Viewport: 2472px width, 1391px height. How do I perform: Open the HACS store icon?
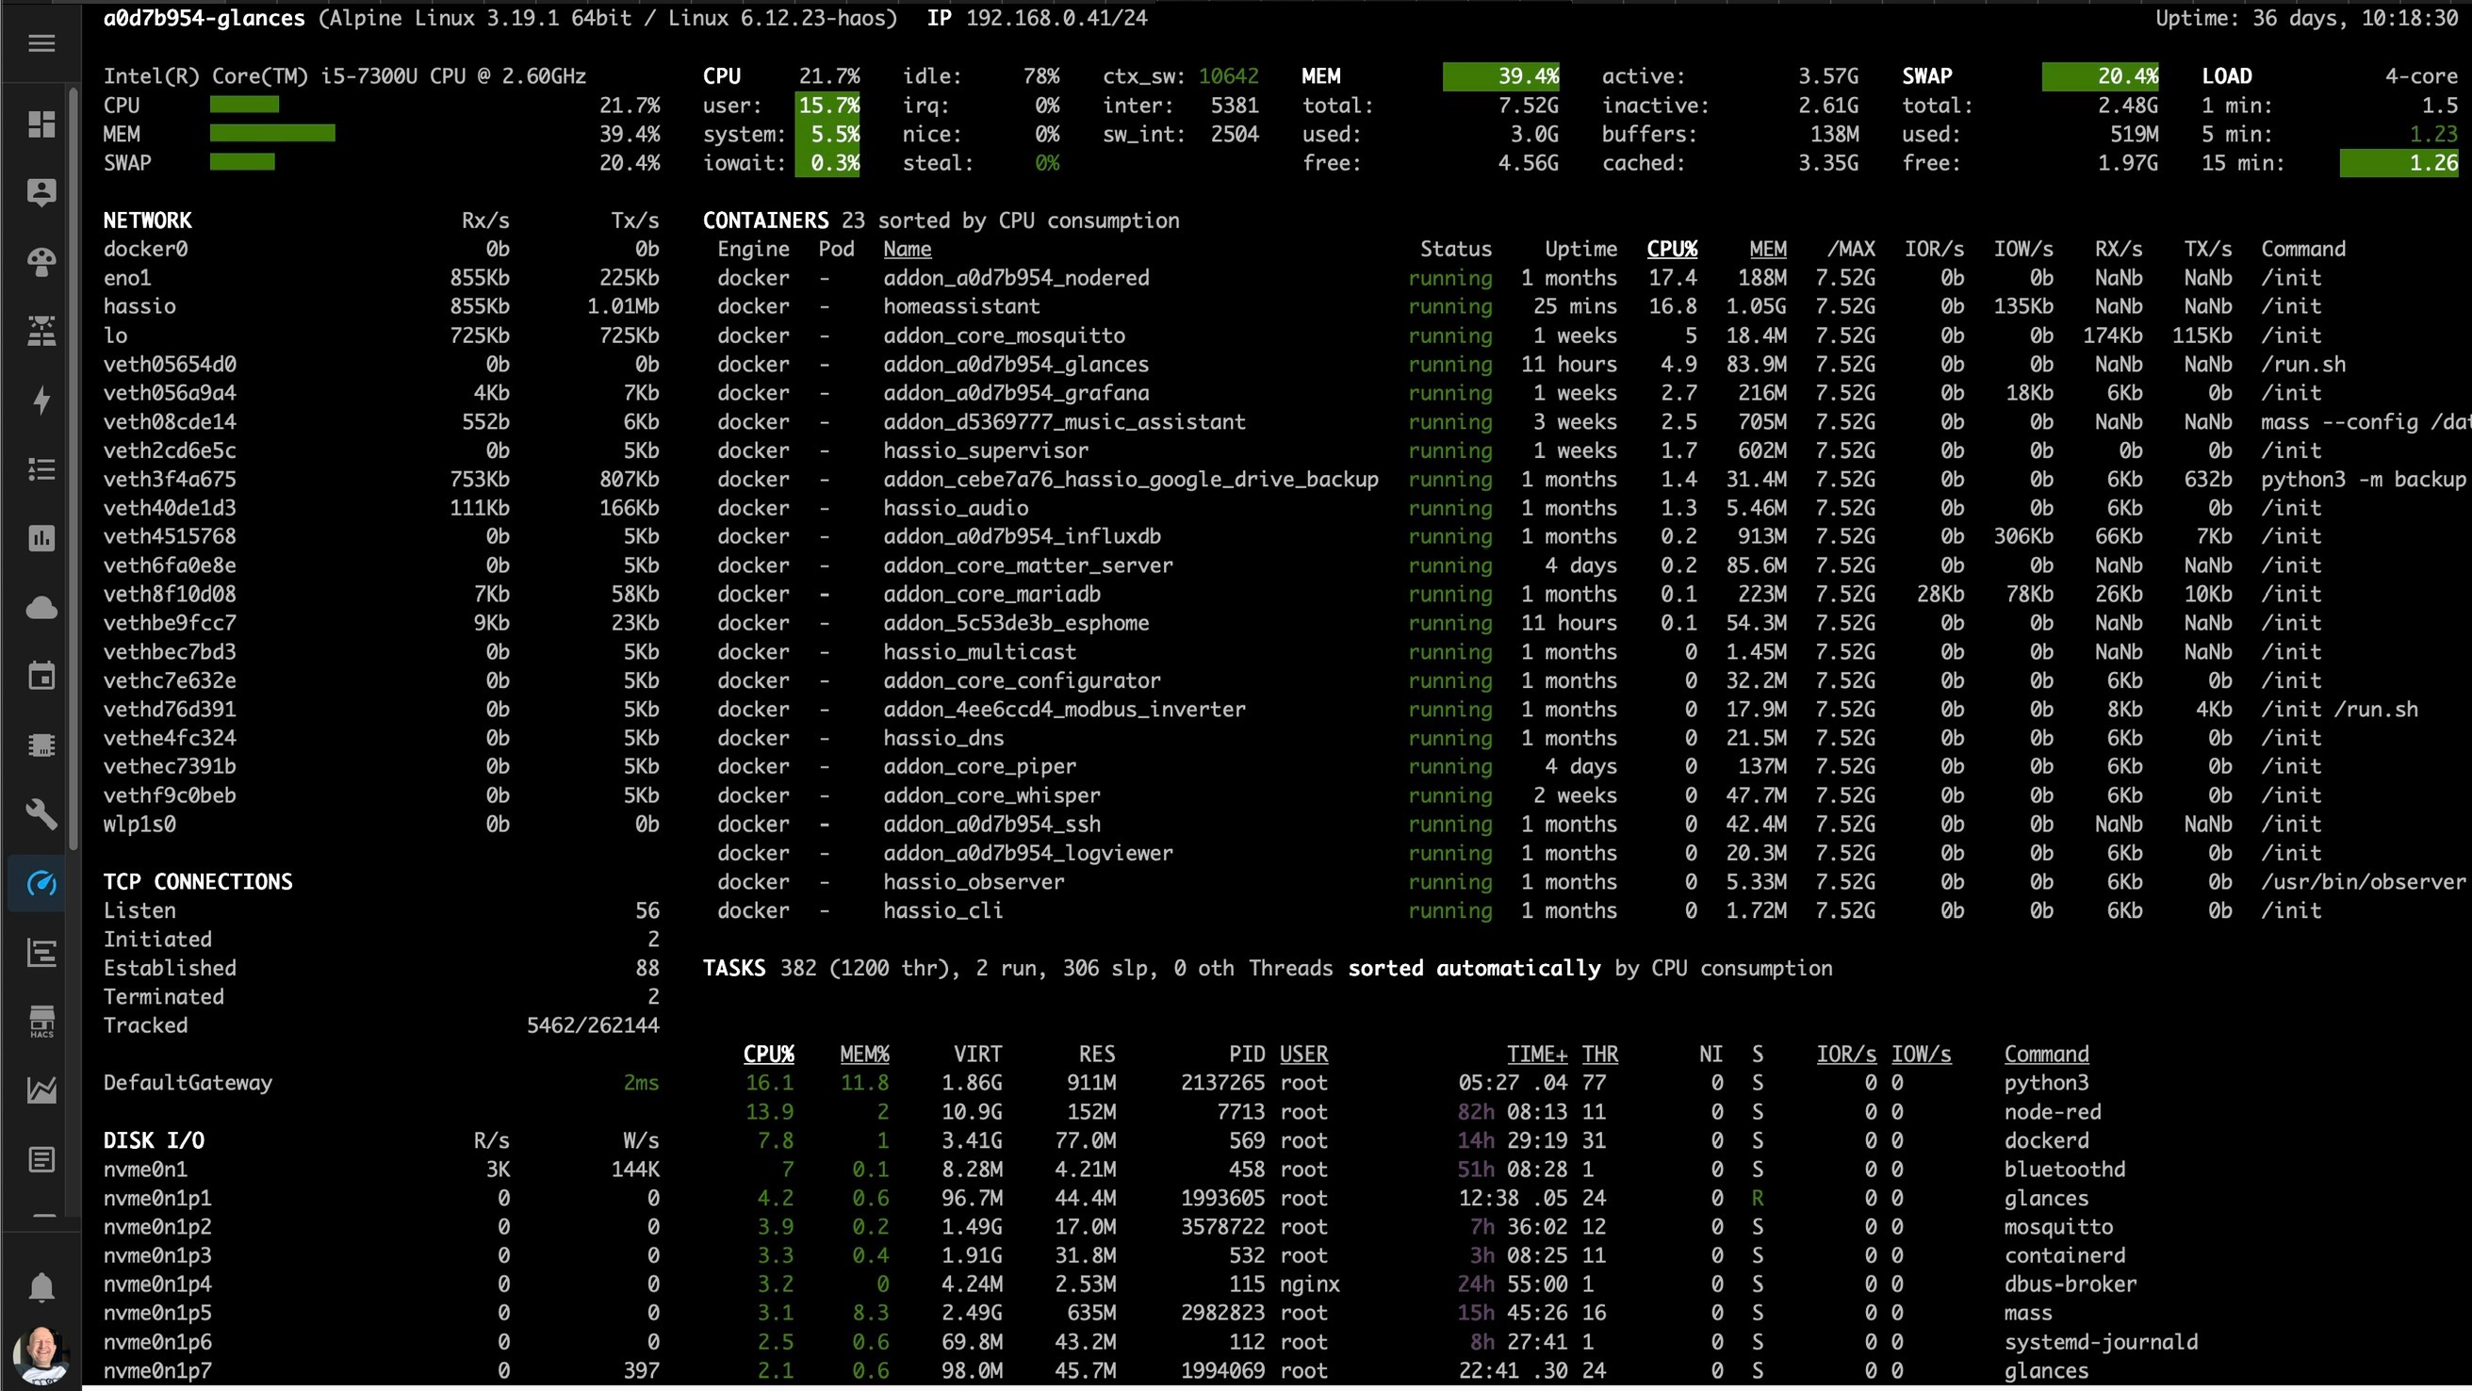[41, 1022]
